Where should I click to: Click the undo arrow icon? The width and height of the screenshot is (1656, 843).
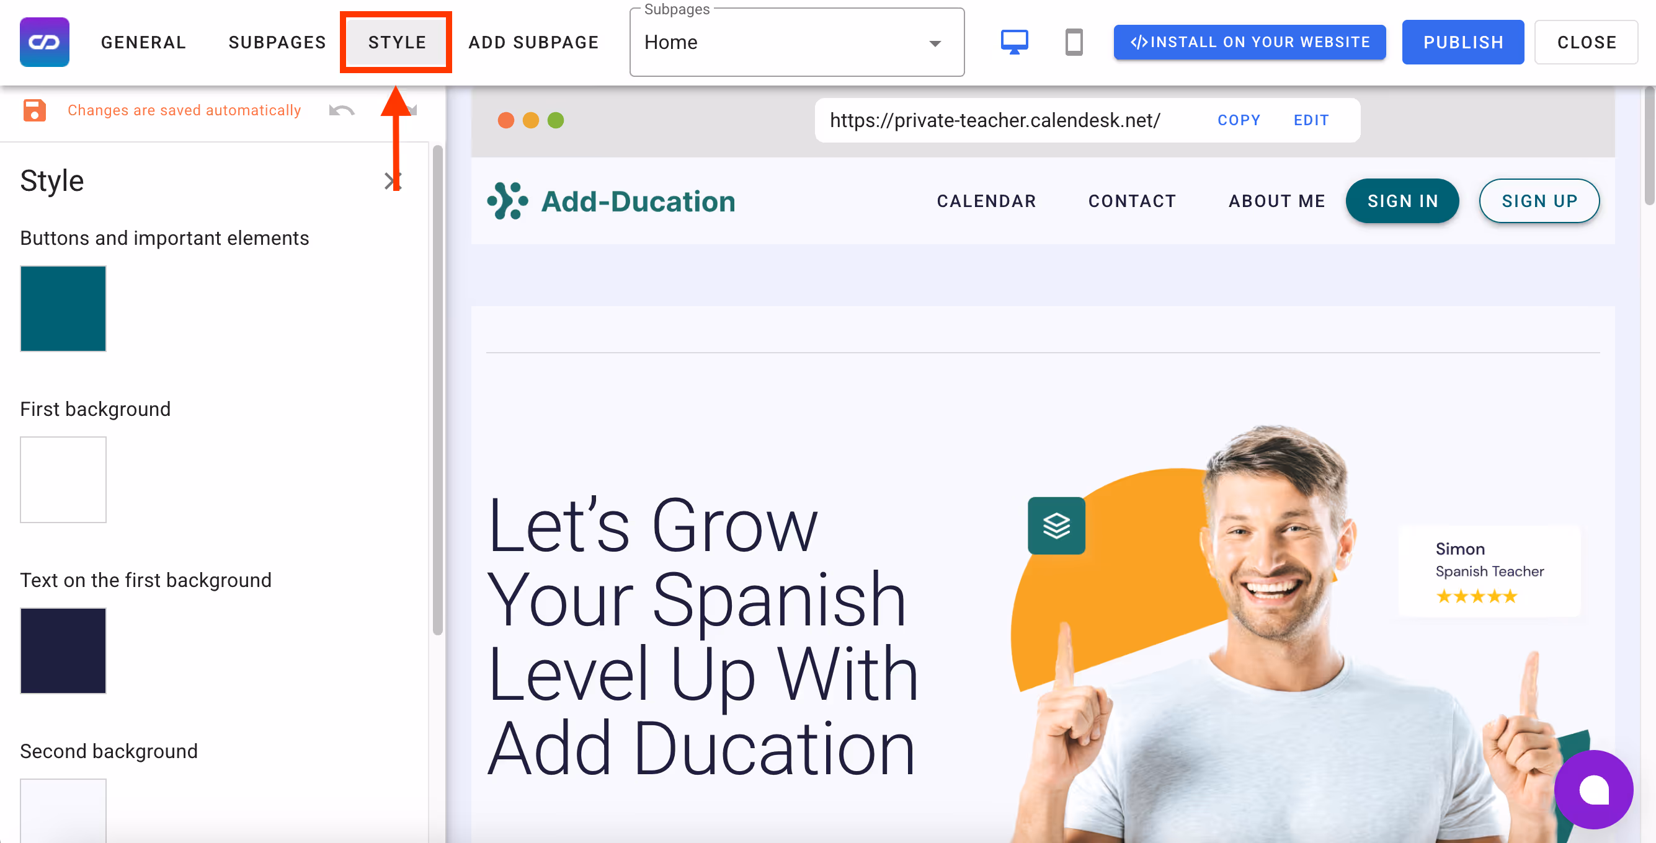[341, 110]
